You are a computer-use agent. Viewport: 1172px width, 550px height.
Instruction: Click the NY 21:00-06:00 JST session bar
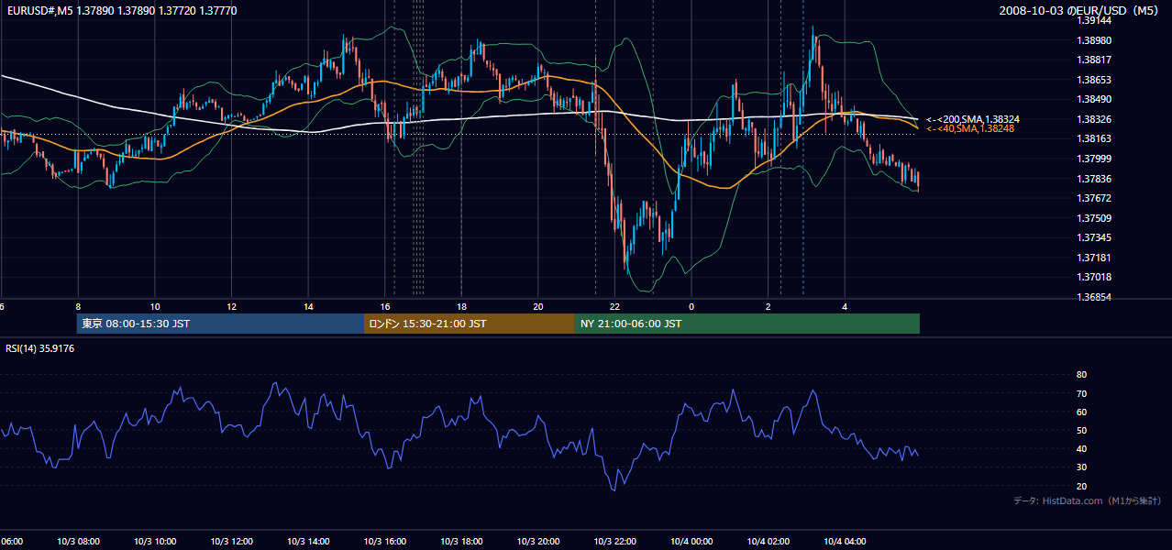coord(747,324)
